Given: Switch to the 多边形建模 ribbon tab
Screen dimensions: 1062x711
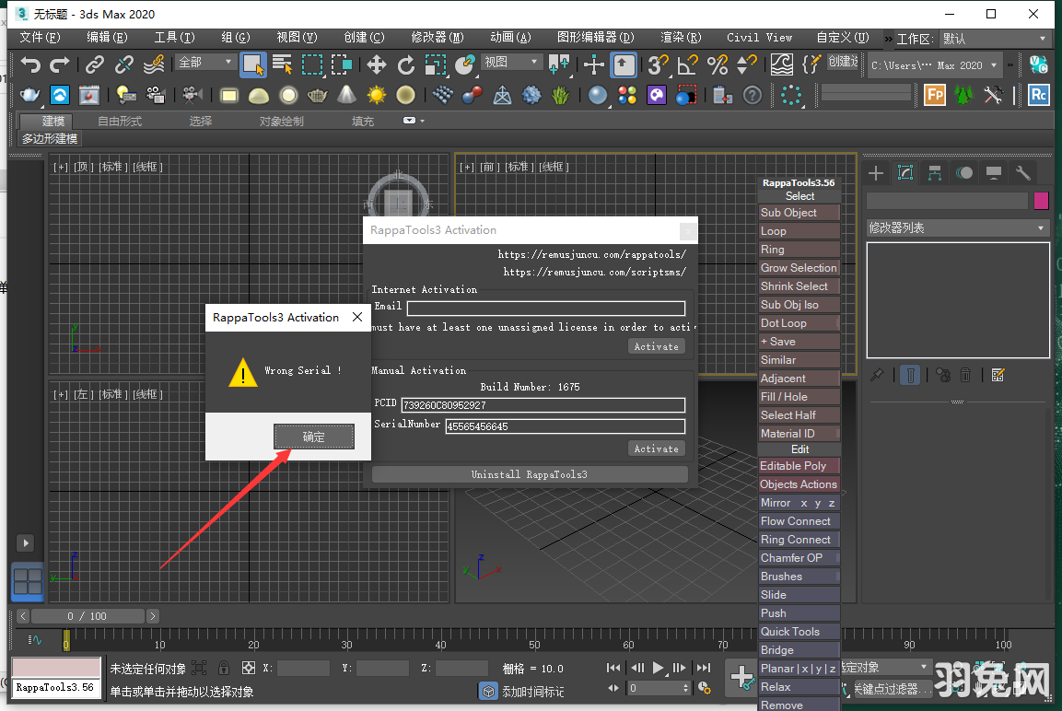Looking at the screenshot, I should [50, 138].
